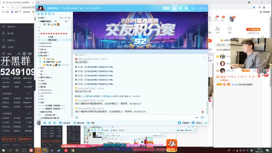Mute the speaker in the bottom toolbar
The image size is (272, 153).
45,123
